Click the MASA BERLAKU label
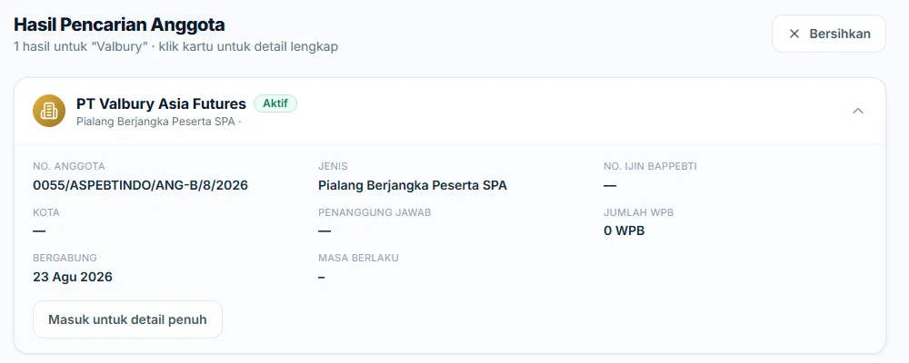The image size is (909, 363). point(358,259)
